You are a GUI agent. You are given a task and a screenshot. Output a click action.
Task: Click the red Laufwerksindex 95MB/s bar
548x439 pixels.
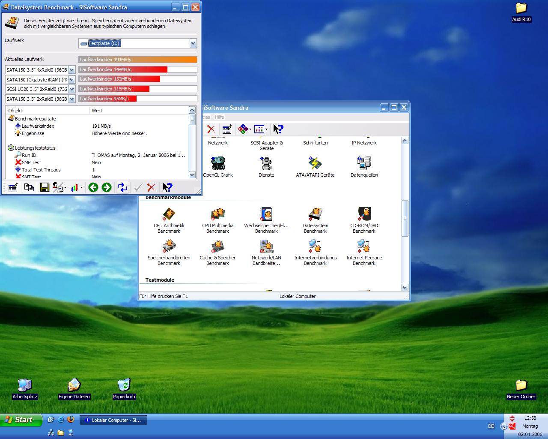(x=138, y=99)
